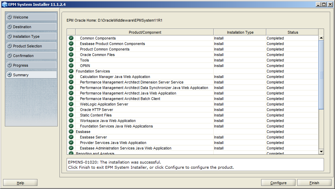Click the status icon for Essbase Product Common Components
Viewport: 335px width, 189px height.
pyautogui.click(x=71, y=44)
